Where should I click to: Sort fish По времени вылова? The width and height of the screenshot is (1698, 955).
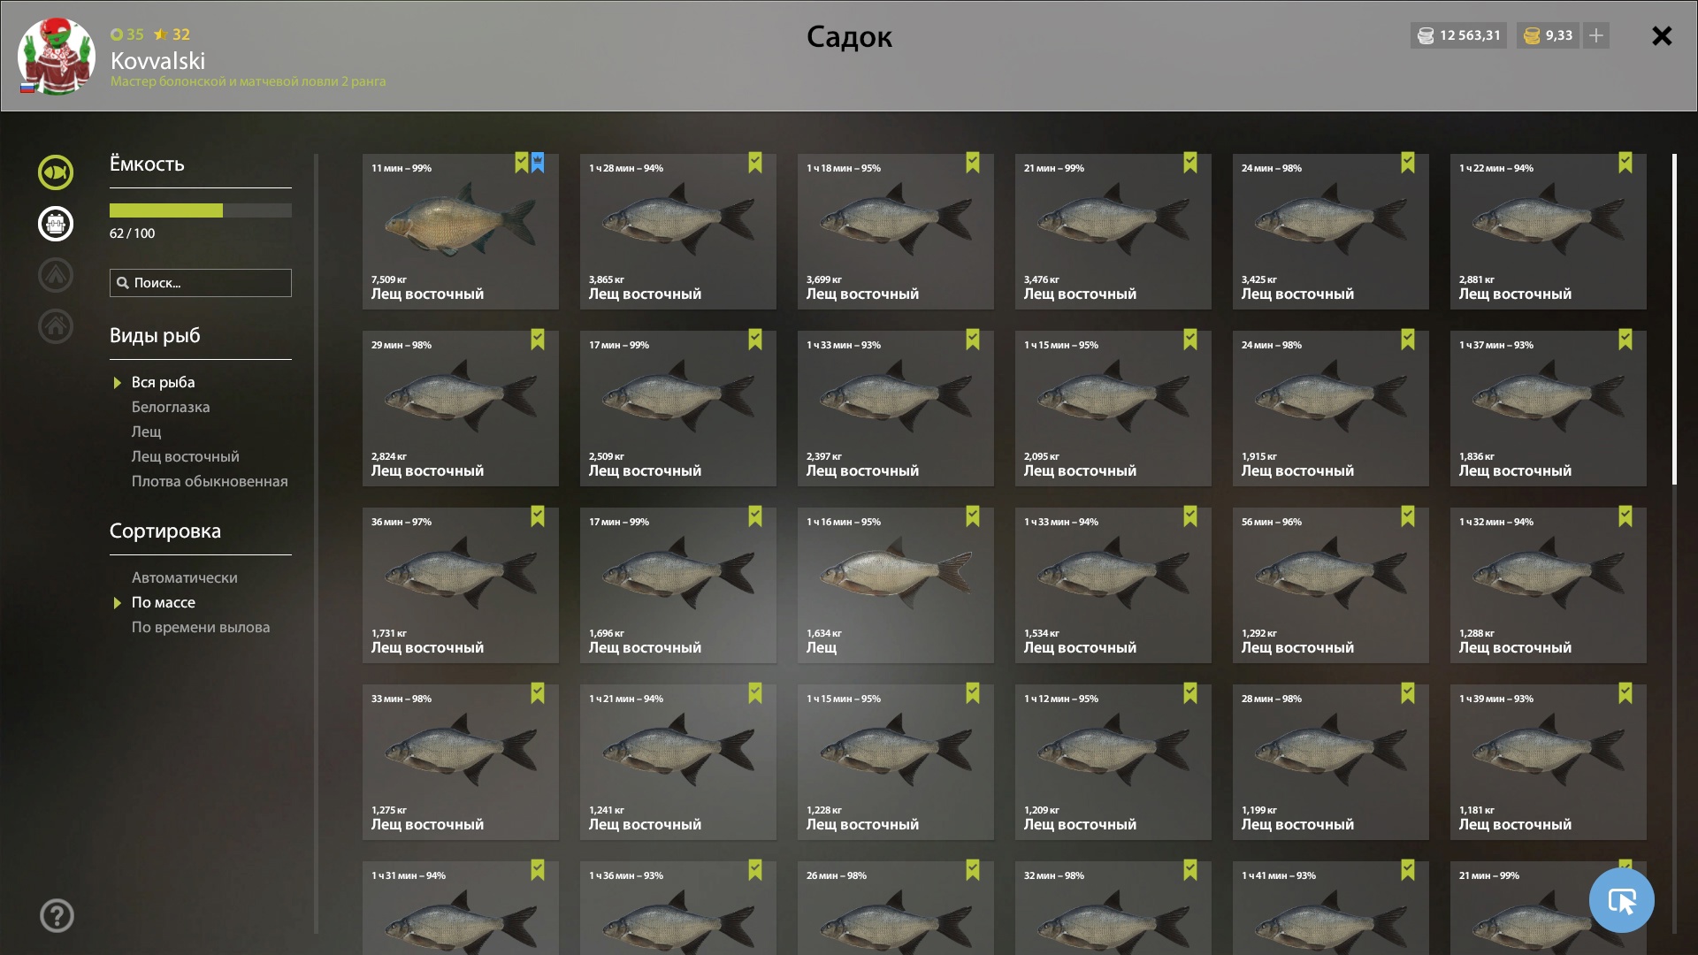pyautogui.click(x=201, y=627)
